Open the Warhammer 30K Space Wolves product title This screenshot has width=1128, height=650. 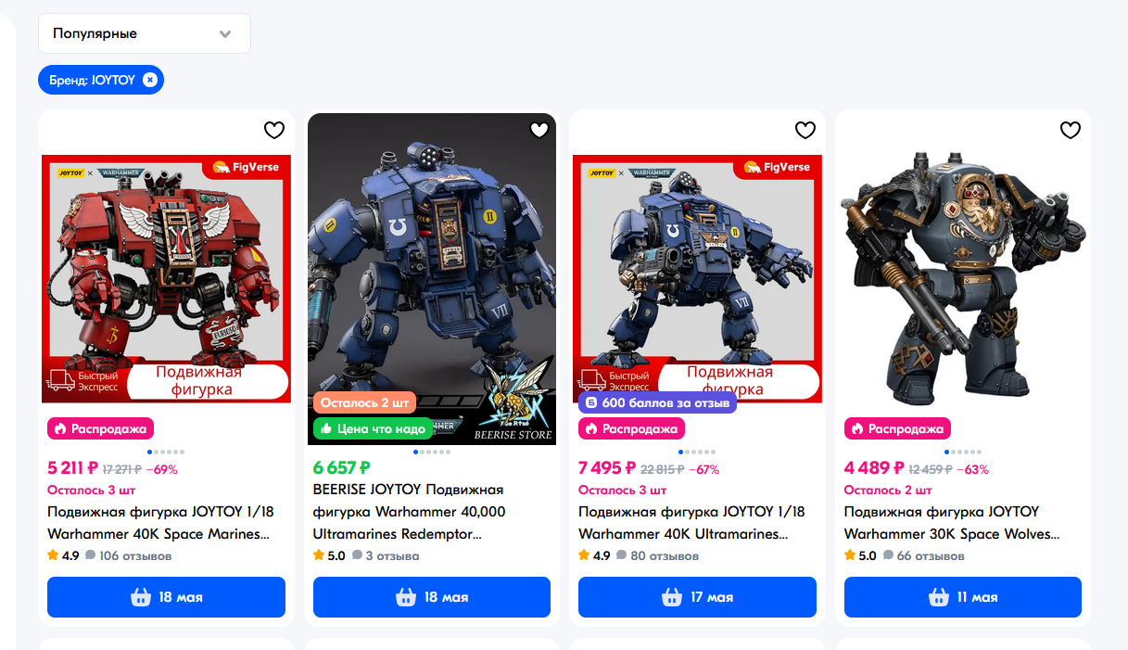952,523
